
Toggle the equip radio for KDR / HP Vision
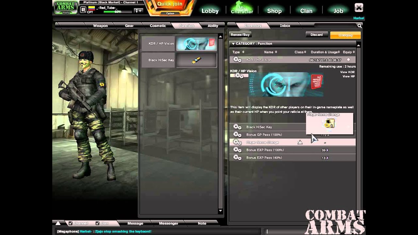[x=348, y=60]
